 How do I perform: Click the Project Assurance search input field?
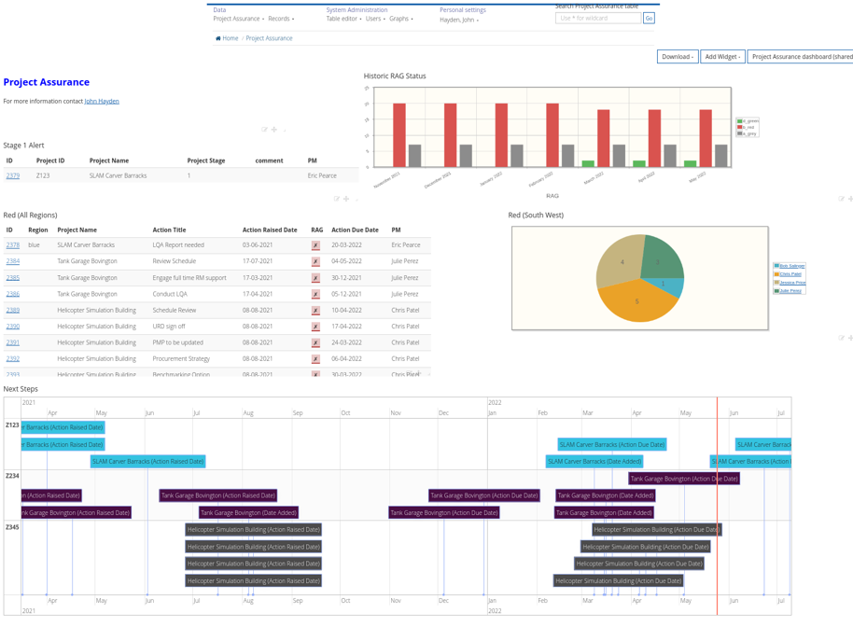pyautogui.click(x=597, y=18)
